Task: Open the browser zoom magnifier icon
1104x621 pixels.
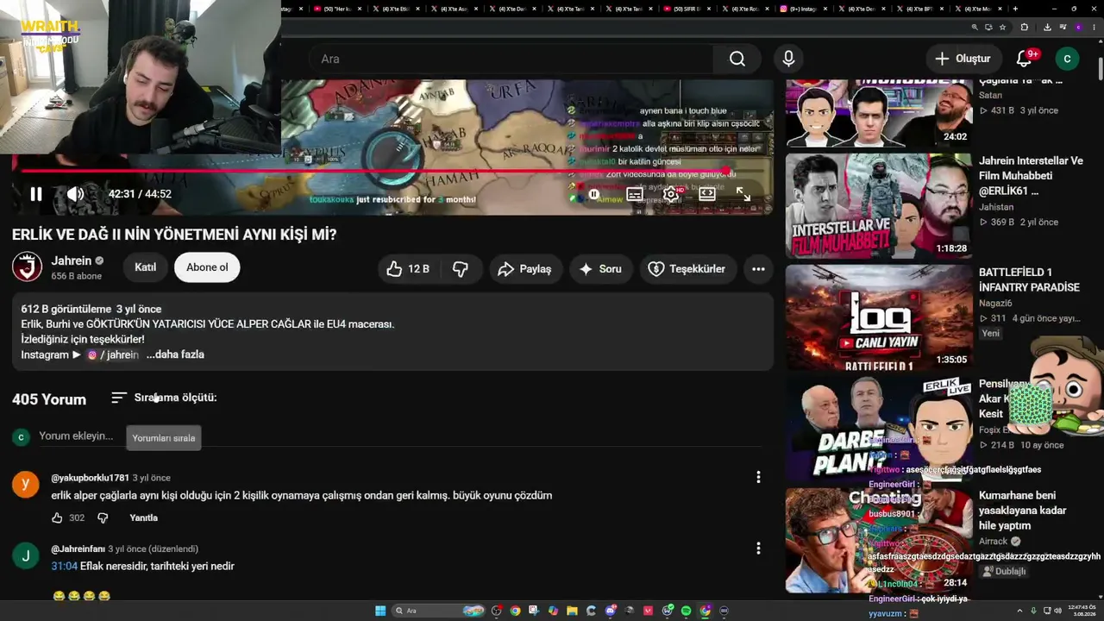Action: (x=975, y=28)
